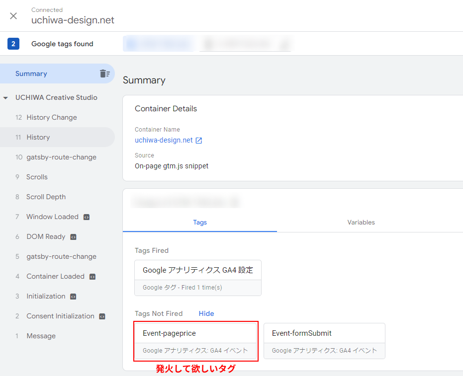Switch to the Tags tab
The image size is (463, 376).
200,223
